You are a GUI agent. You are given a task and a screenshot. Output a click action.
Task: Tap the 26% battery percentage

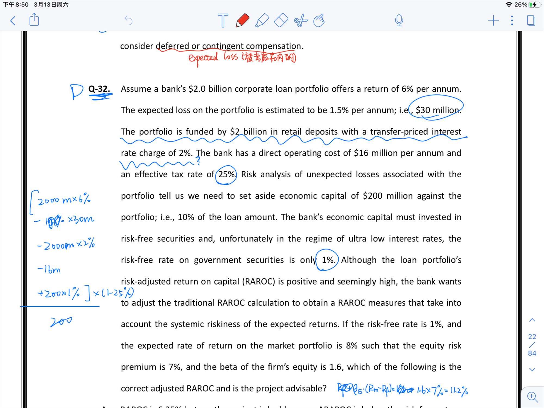pos(521,5)
